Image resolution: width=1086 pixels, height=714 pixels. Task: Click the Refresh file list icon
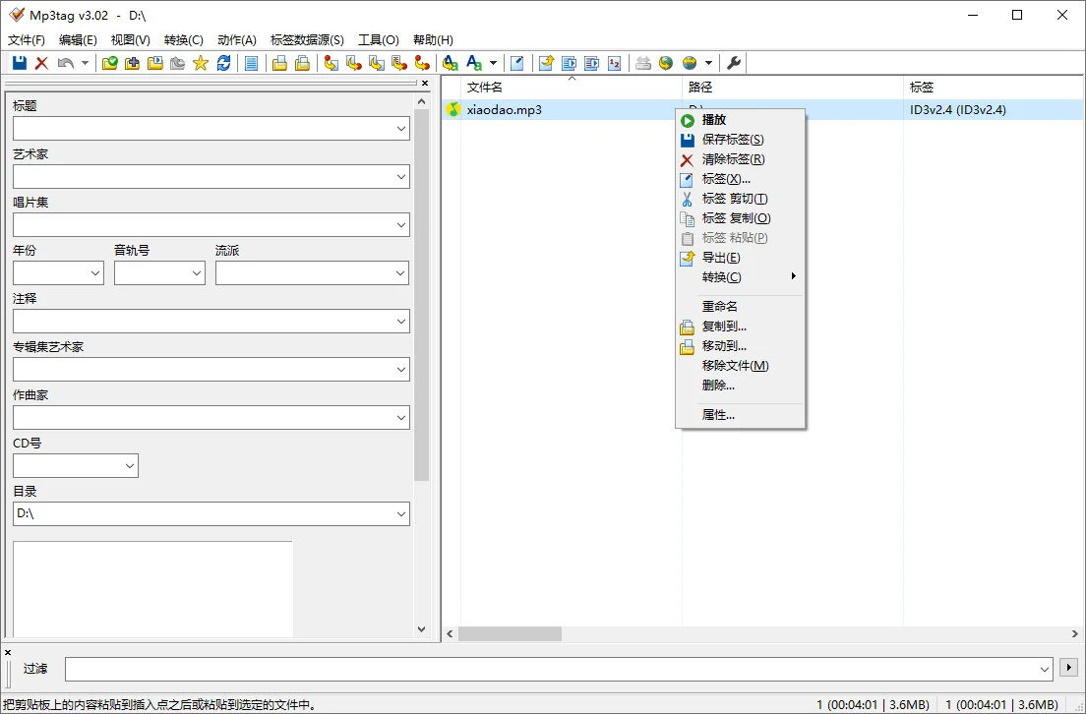click(x=224, y=63)
